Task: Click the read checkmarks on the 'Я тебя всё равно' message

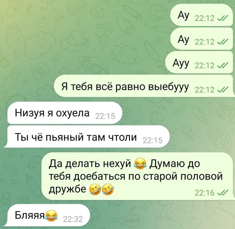Action: [x=223, y=90]
